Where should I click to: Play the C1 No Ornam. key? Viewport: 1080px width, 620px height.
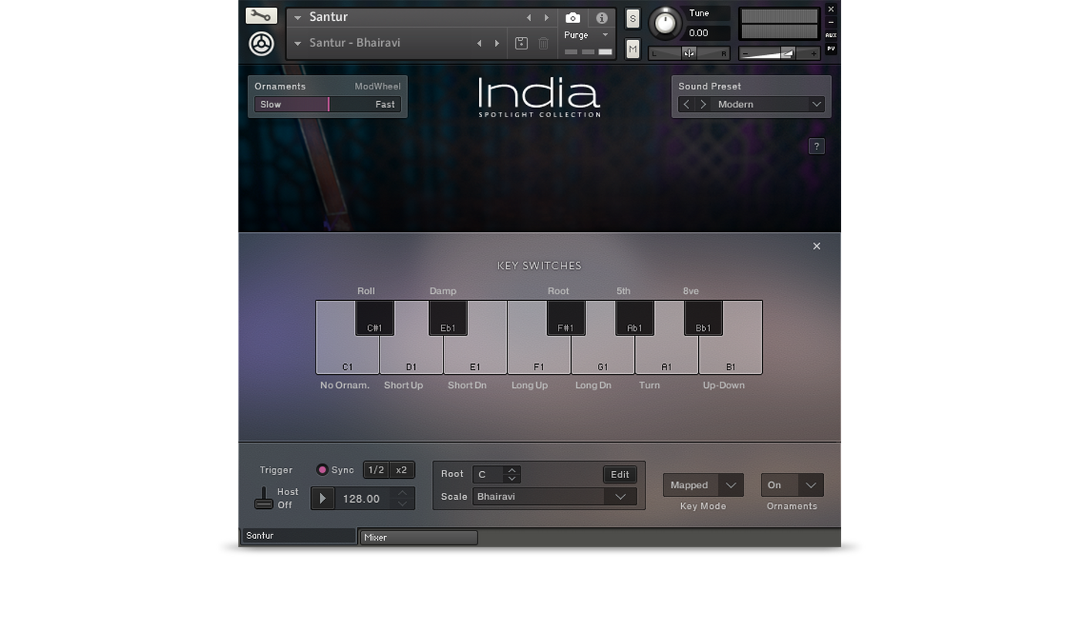pyautogui.click(x=347, y=356)
